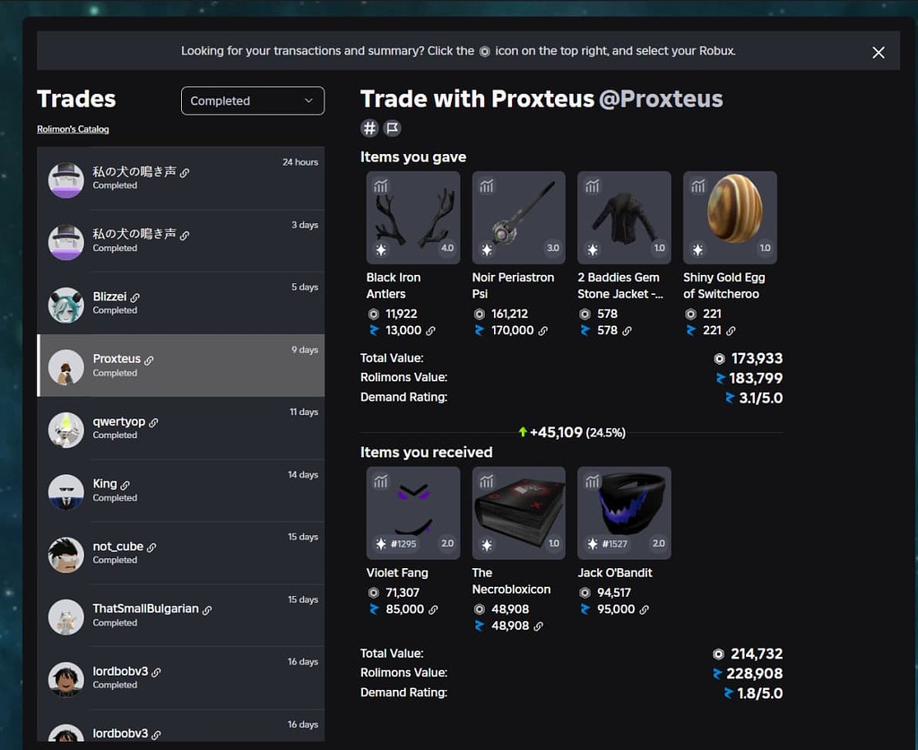Open the Shiny Gold Egg of Switcheroo thumbnail
Screen dimensions: 918x750
point(730,218)
